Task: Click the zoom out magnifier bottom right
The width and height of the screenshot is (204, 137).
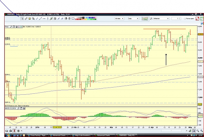Action: [198, 131]
